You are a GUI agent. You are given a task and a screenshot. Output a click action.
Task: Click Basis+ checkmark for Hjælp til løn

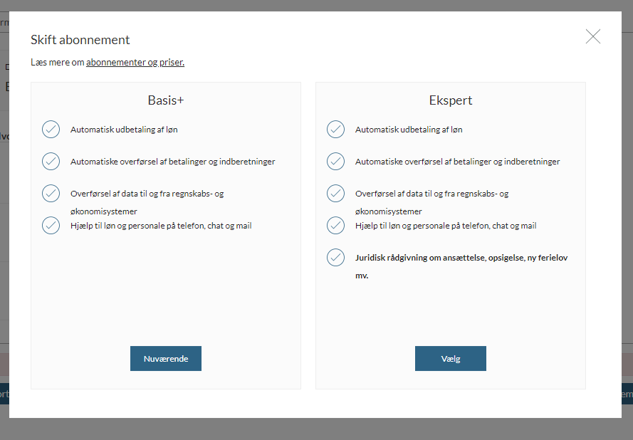coord(51,226)
